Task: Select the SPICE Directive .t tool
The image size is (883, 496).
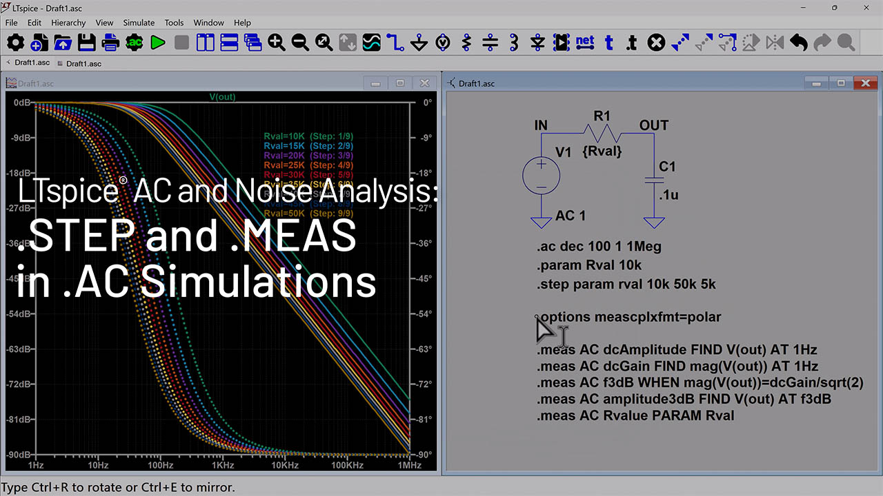Action: pos(632,43)
